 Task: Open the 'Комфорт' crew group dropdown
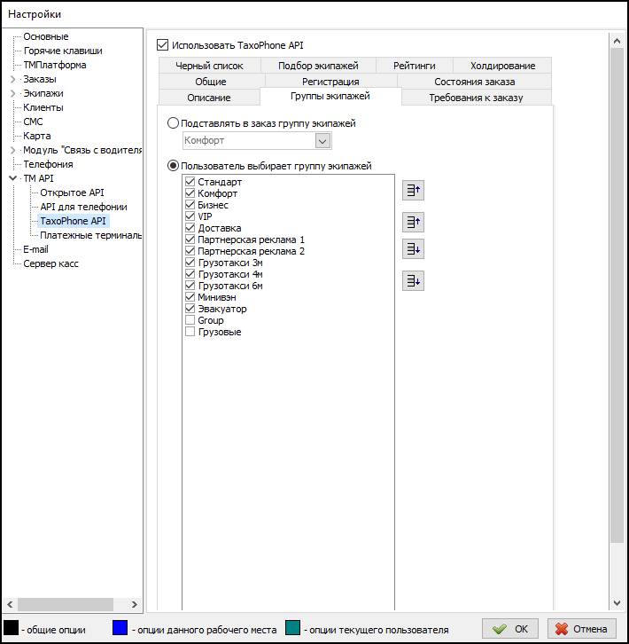click(322, 140)
